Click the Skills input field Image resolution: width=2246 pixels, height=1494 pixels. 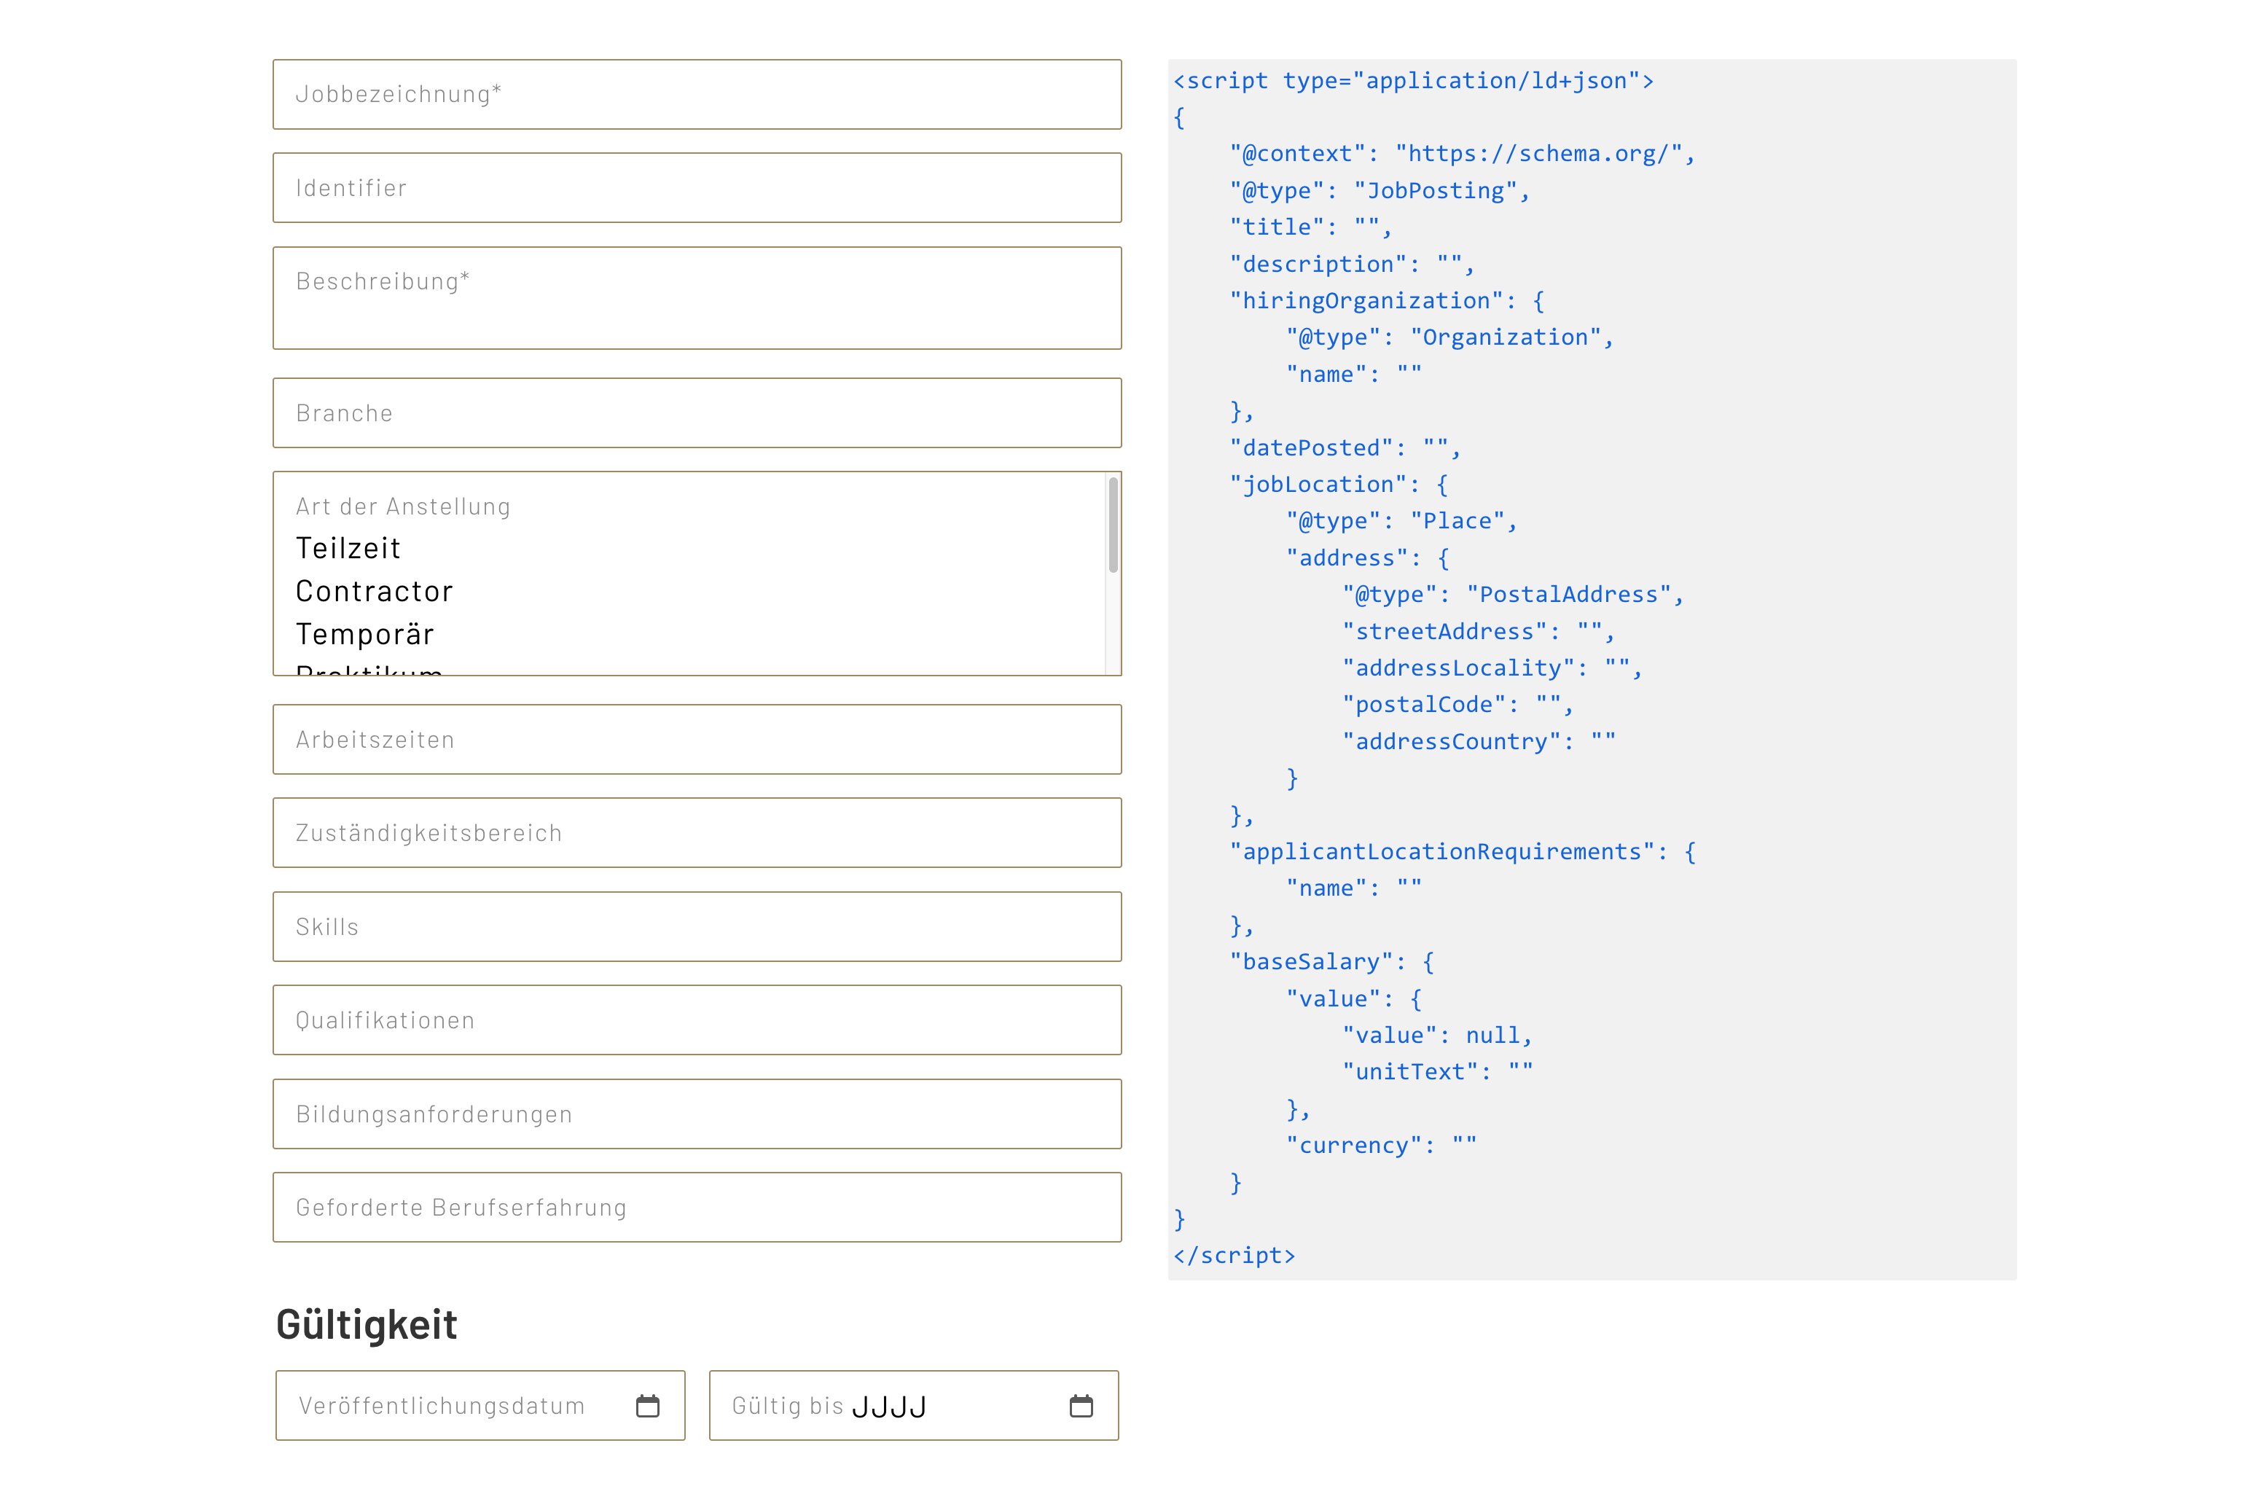(x=696, y=926)
